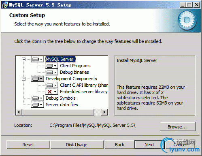Screen dimensions: 202x156
Task: Click install path C:\Program Files\MySQL\MySQL Server 5.5\
Action: 92,125
